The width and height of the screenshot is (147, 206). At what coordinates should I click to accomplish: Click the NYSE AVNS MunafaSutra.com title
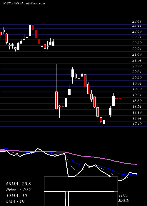click(24, 4)
